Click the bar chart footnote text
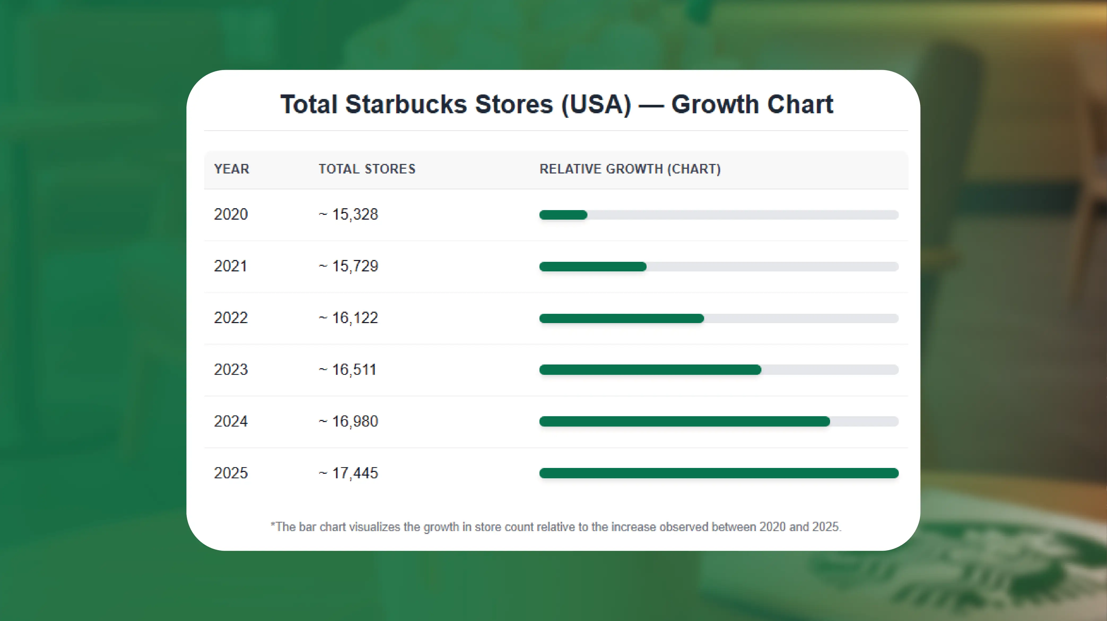1107x621 pixels. (556, 527)
